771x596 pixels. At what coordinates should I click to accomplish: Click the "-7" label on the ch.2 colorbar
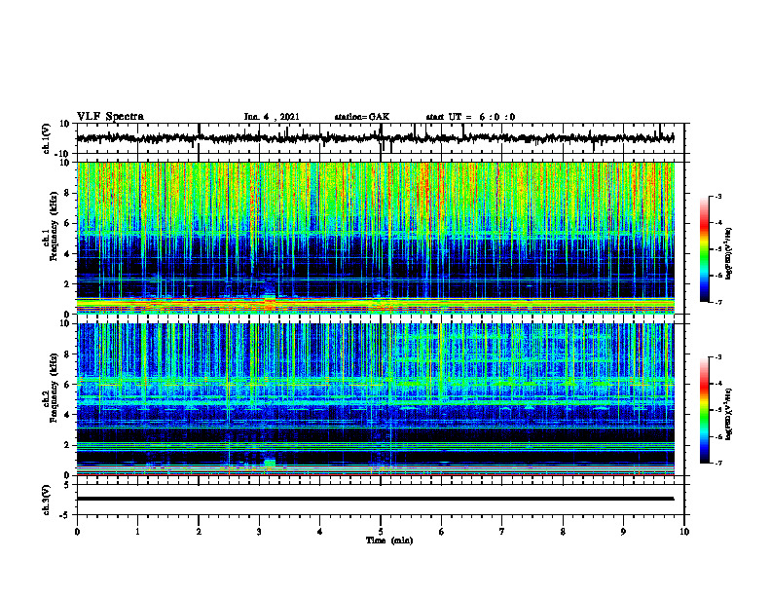point(718,463)
